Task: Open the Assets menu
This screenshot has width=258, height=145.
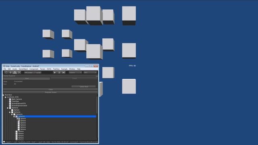Action: (x=15, y=69)
